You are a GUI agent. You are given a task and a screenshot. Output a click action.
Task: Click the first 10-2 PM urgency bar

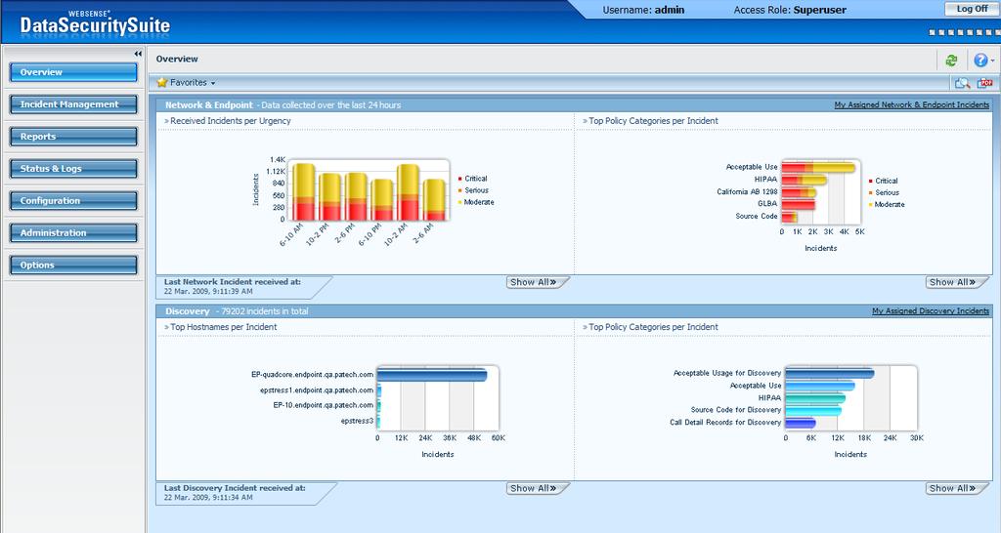point(330,196)
